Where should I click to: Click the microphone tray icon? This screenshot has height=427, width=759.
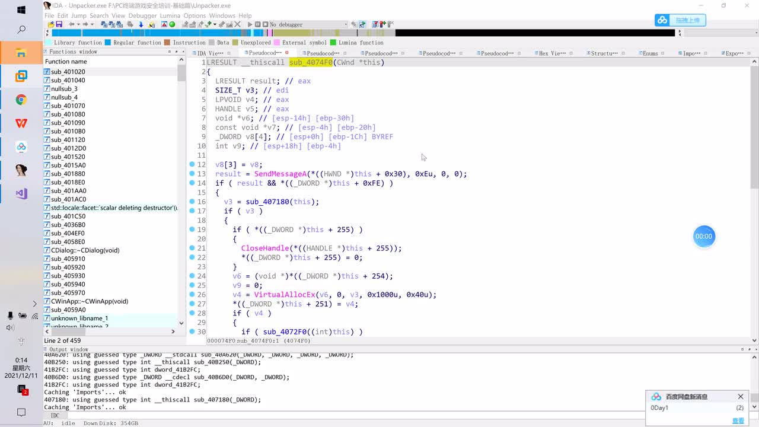(x=10, y=316)
